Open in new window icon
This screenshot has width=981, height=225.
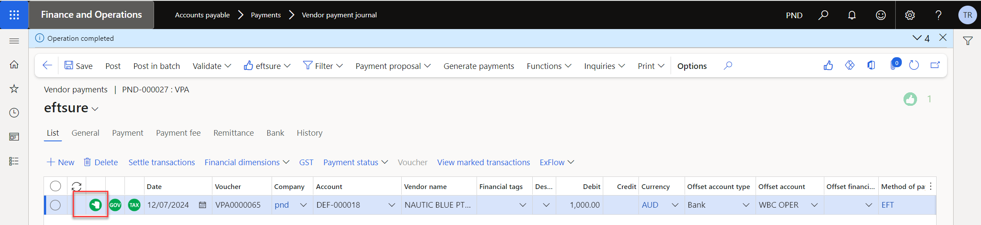[935, 65]
